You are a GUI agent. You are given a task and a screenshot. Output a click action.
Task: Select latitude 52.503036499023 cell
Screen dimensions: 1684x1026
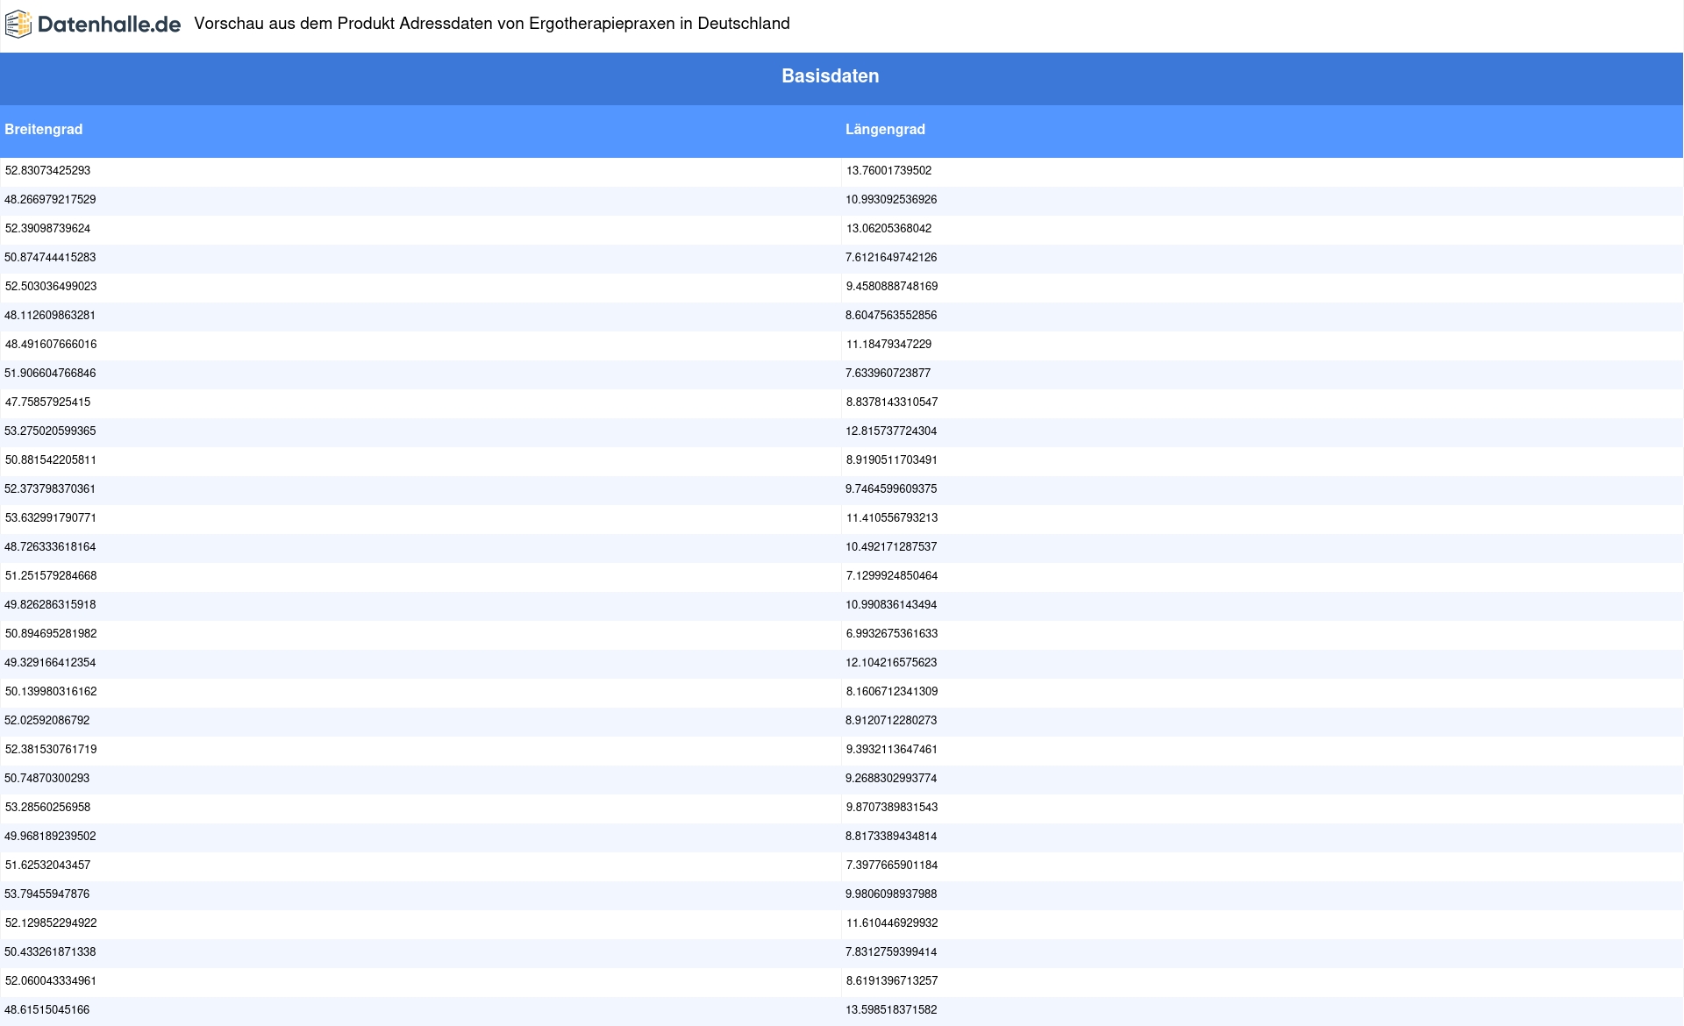point(51,287)
